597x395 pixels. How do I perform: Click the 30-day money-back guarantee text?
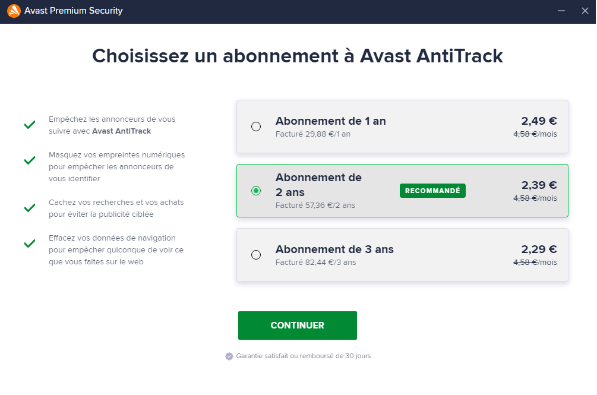pos(303,356)
